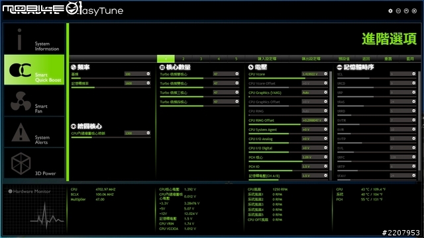424x238 pixels.
Task: Open the tRAS timing dropdown
Action: click(413, 101)
